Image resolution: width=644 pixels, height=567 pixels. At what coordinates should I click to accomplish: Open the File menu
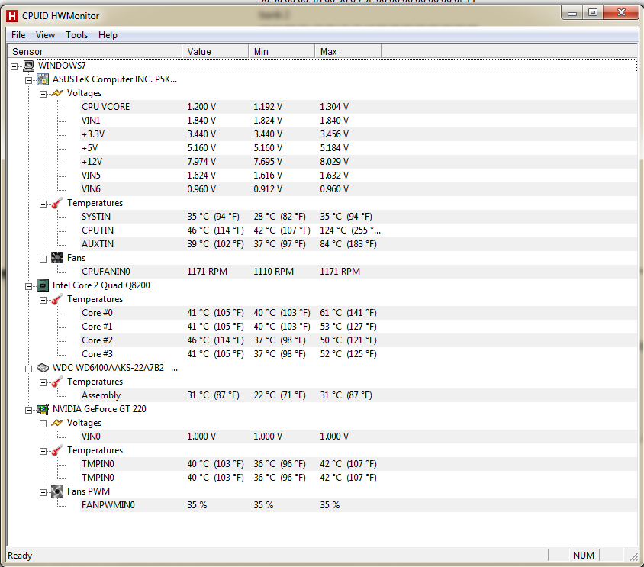click(18, 35)
